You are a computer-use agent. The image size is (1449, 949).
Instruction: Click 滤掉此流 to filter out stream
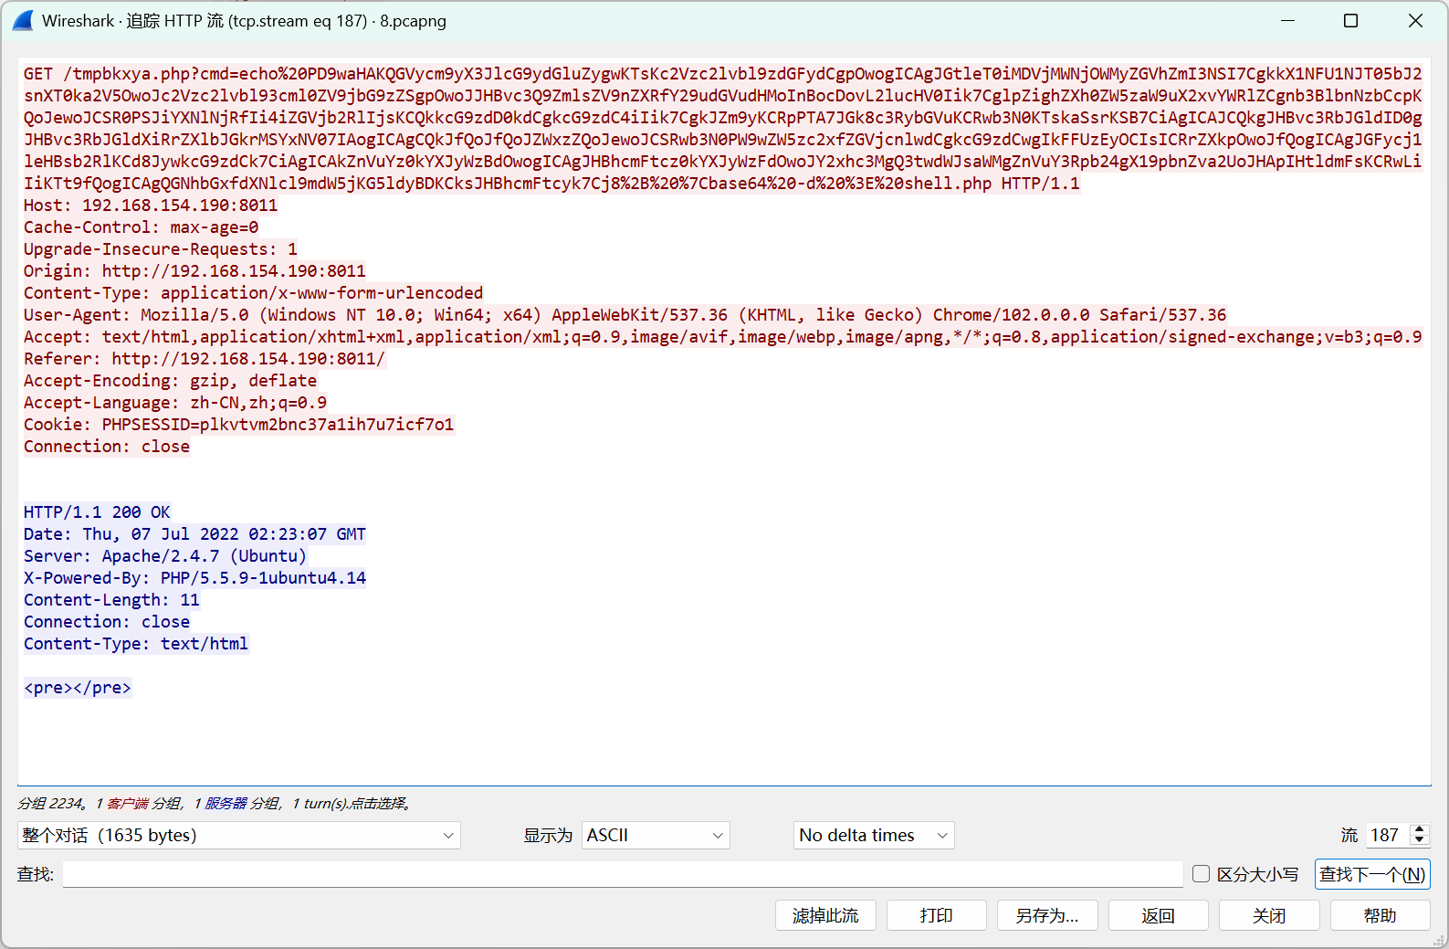[x=825, y=915]
